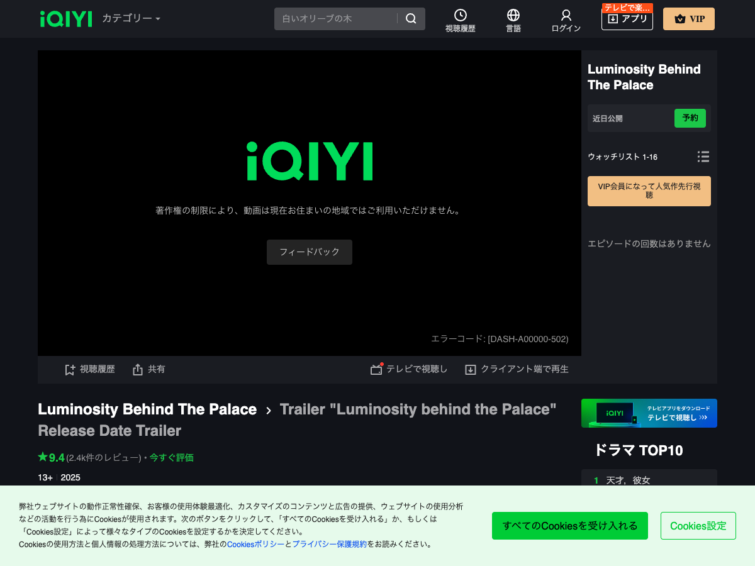Select テレビで視聴し TV icon option
The image size is (755, 566).
[376, 369]
